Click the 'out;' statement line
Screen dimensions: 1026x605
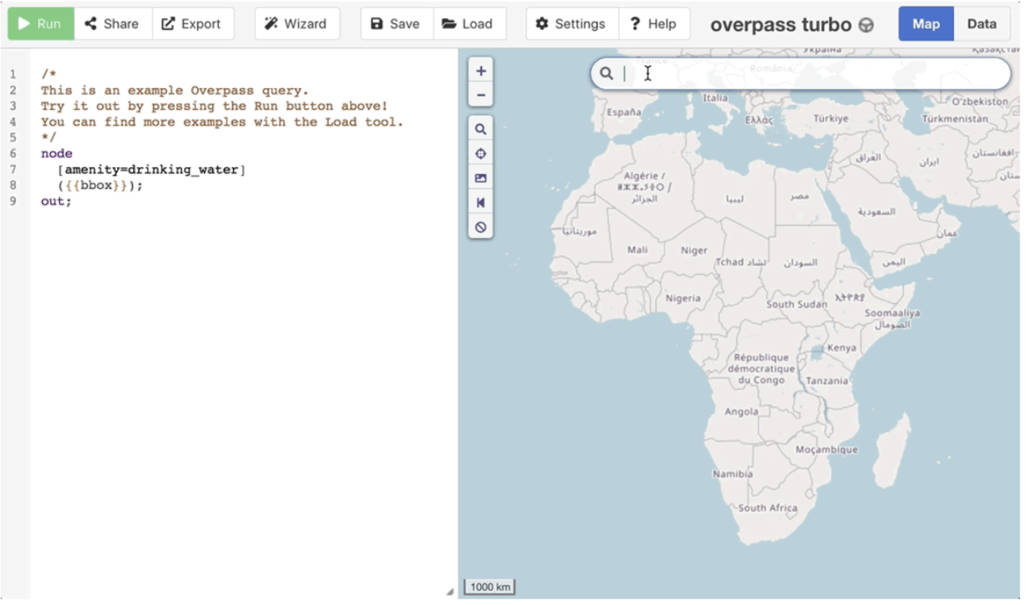pyautogui.click(x=55, y=201)
